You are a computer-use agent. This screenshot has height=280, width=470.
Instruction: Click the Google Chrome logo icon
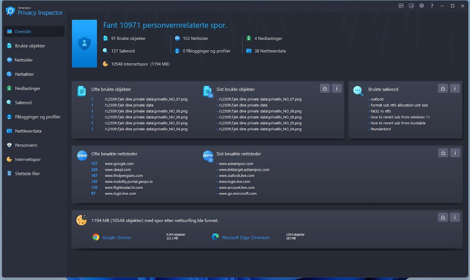pos(96,237)
